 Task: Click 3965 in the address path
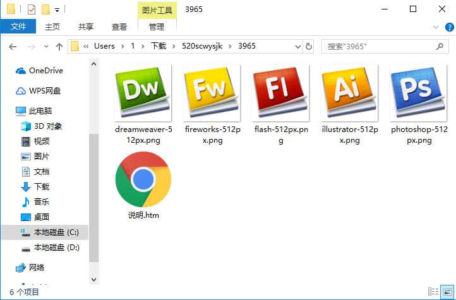click(x=247, y=46)
